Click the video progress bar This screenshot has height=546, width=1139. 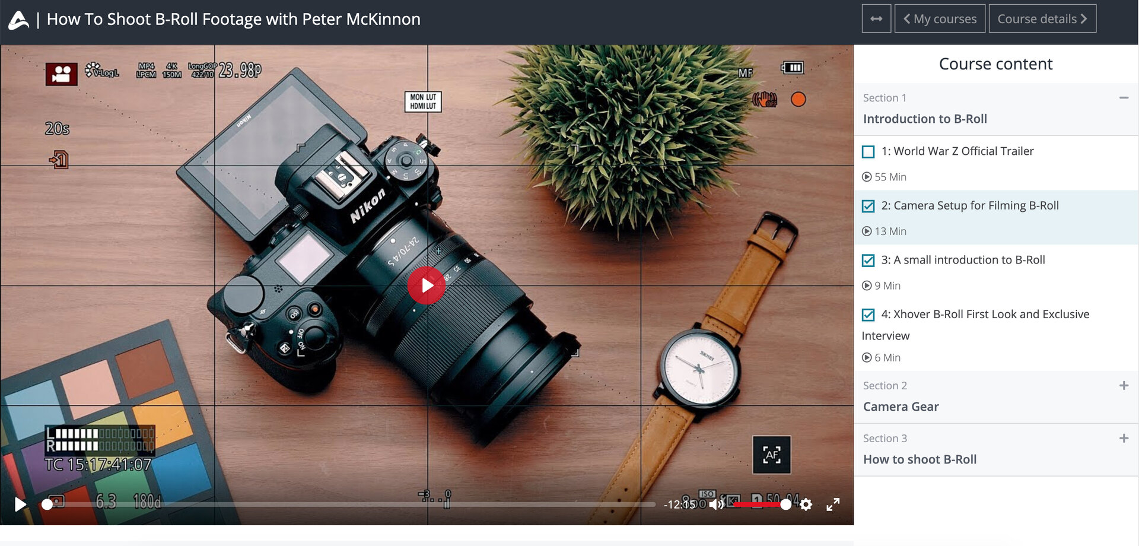[351, 504]
